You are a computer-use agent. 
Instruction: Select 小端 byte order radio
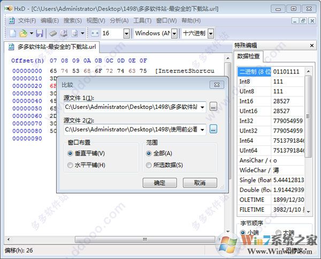pos(249,233)
